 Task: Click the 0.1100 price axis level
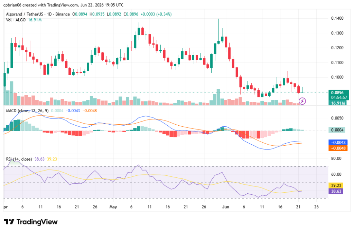coord(337,63)
